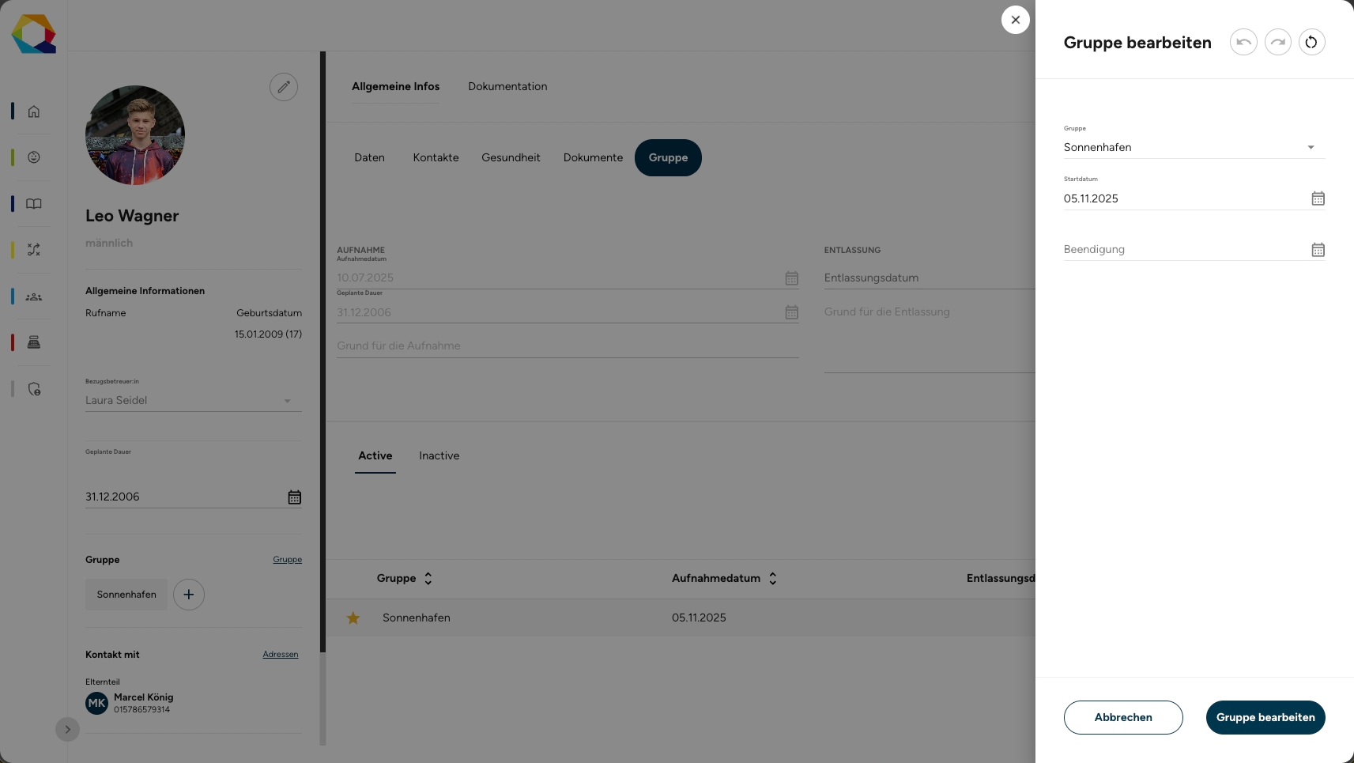Switch to the Inactive tab

(x=439, y=455)
